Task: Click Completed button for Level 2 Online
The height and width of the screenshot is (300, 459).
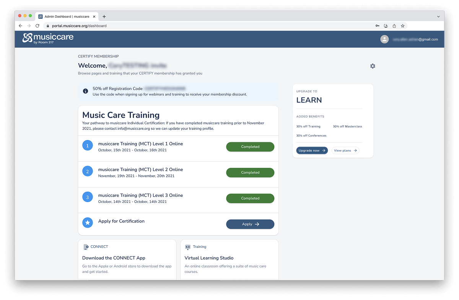Action: [250, 173]
